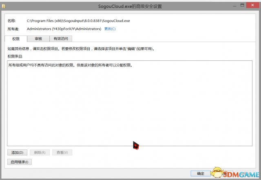Click the 名称 label
The image size is (261, 180).
pos(12,21)
